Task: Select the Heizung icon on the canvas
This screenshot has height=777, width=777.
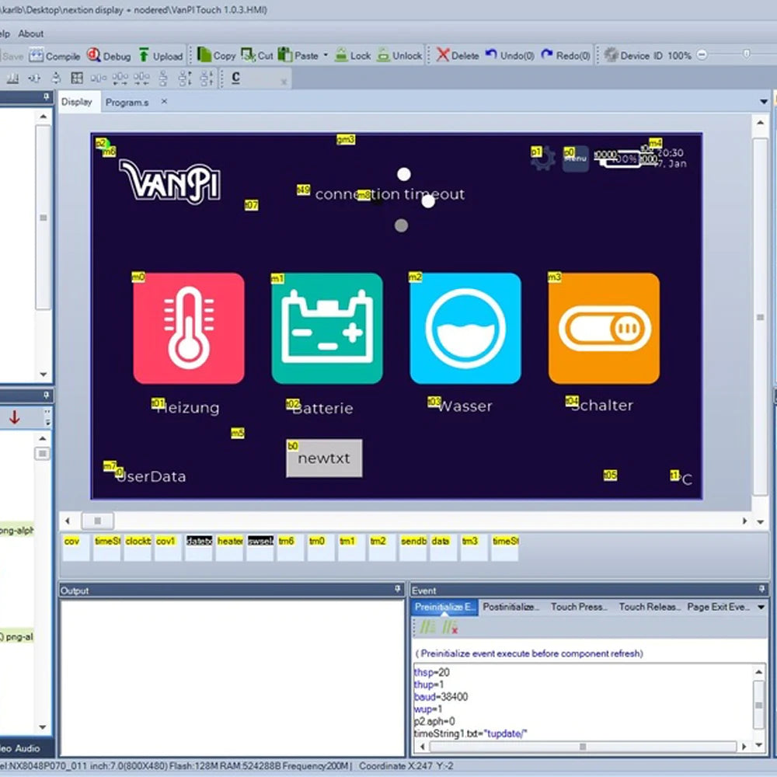Action: click(189, 326)
